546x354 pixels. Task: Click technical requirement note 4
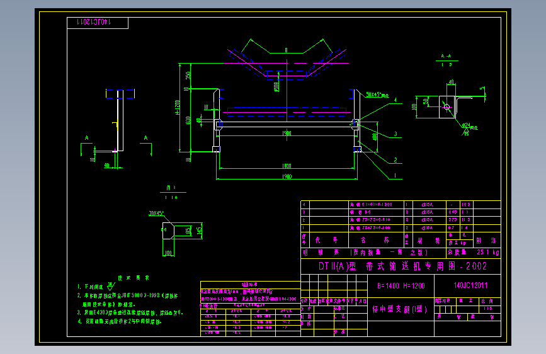click(x=120, y=321)
